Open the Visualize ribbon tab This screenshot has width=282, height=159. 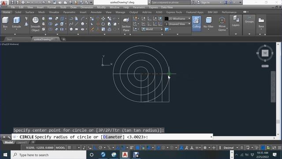pyautogui.click(x=54, y=12)
